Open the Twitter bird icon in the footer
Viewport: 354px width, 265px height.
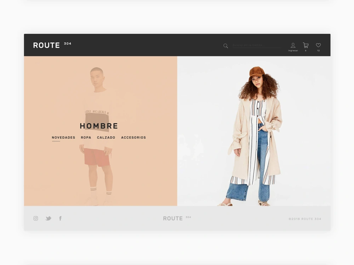tap(48, 218)
